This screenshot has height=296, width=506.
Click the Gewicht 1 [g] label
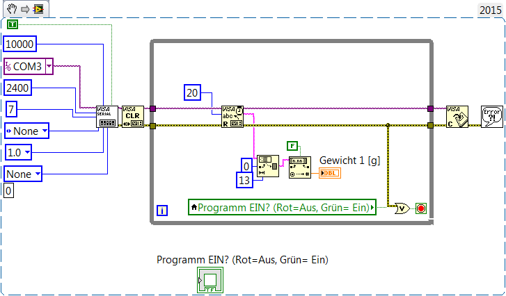click(349, 160)
